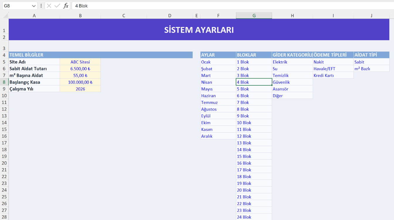Screen dimensions: 394x220
Task: Select column G header
Action: click(254, 16)
